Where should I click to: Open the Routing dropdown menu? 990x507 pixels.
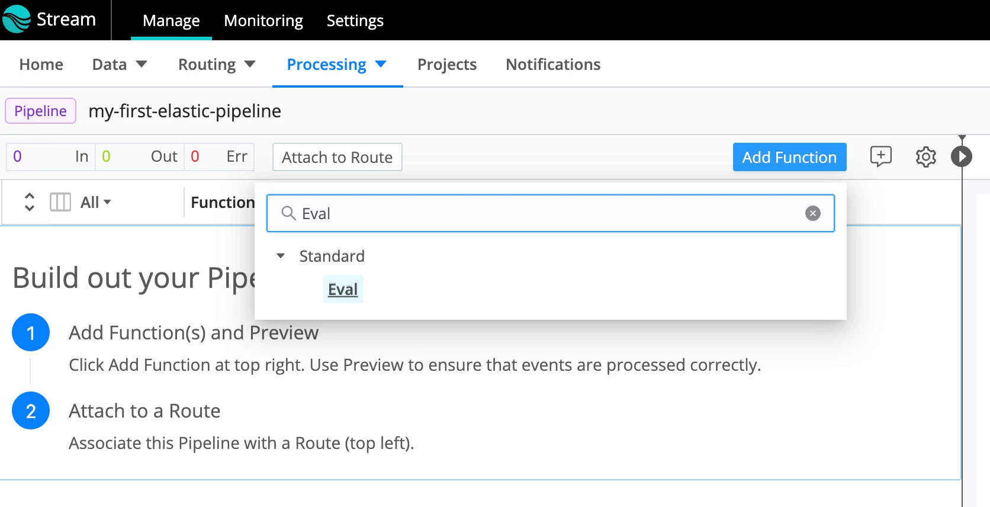[x=217, y=64]
